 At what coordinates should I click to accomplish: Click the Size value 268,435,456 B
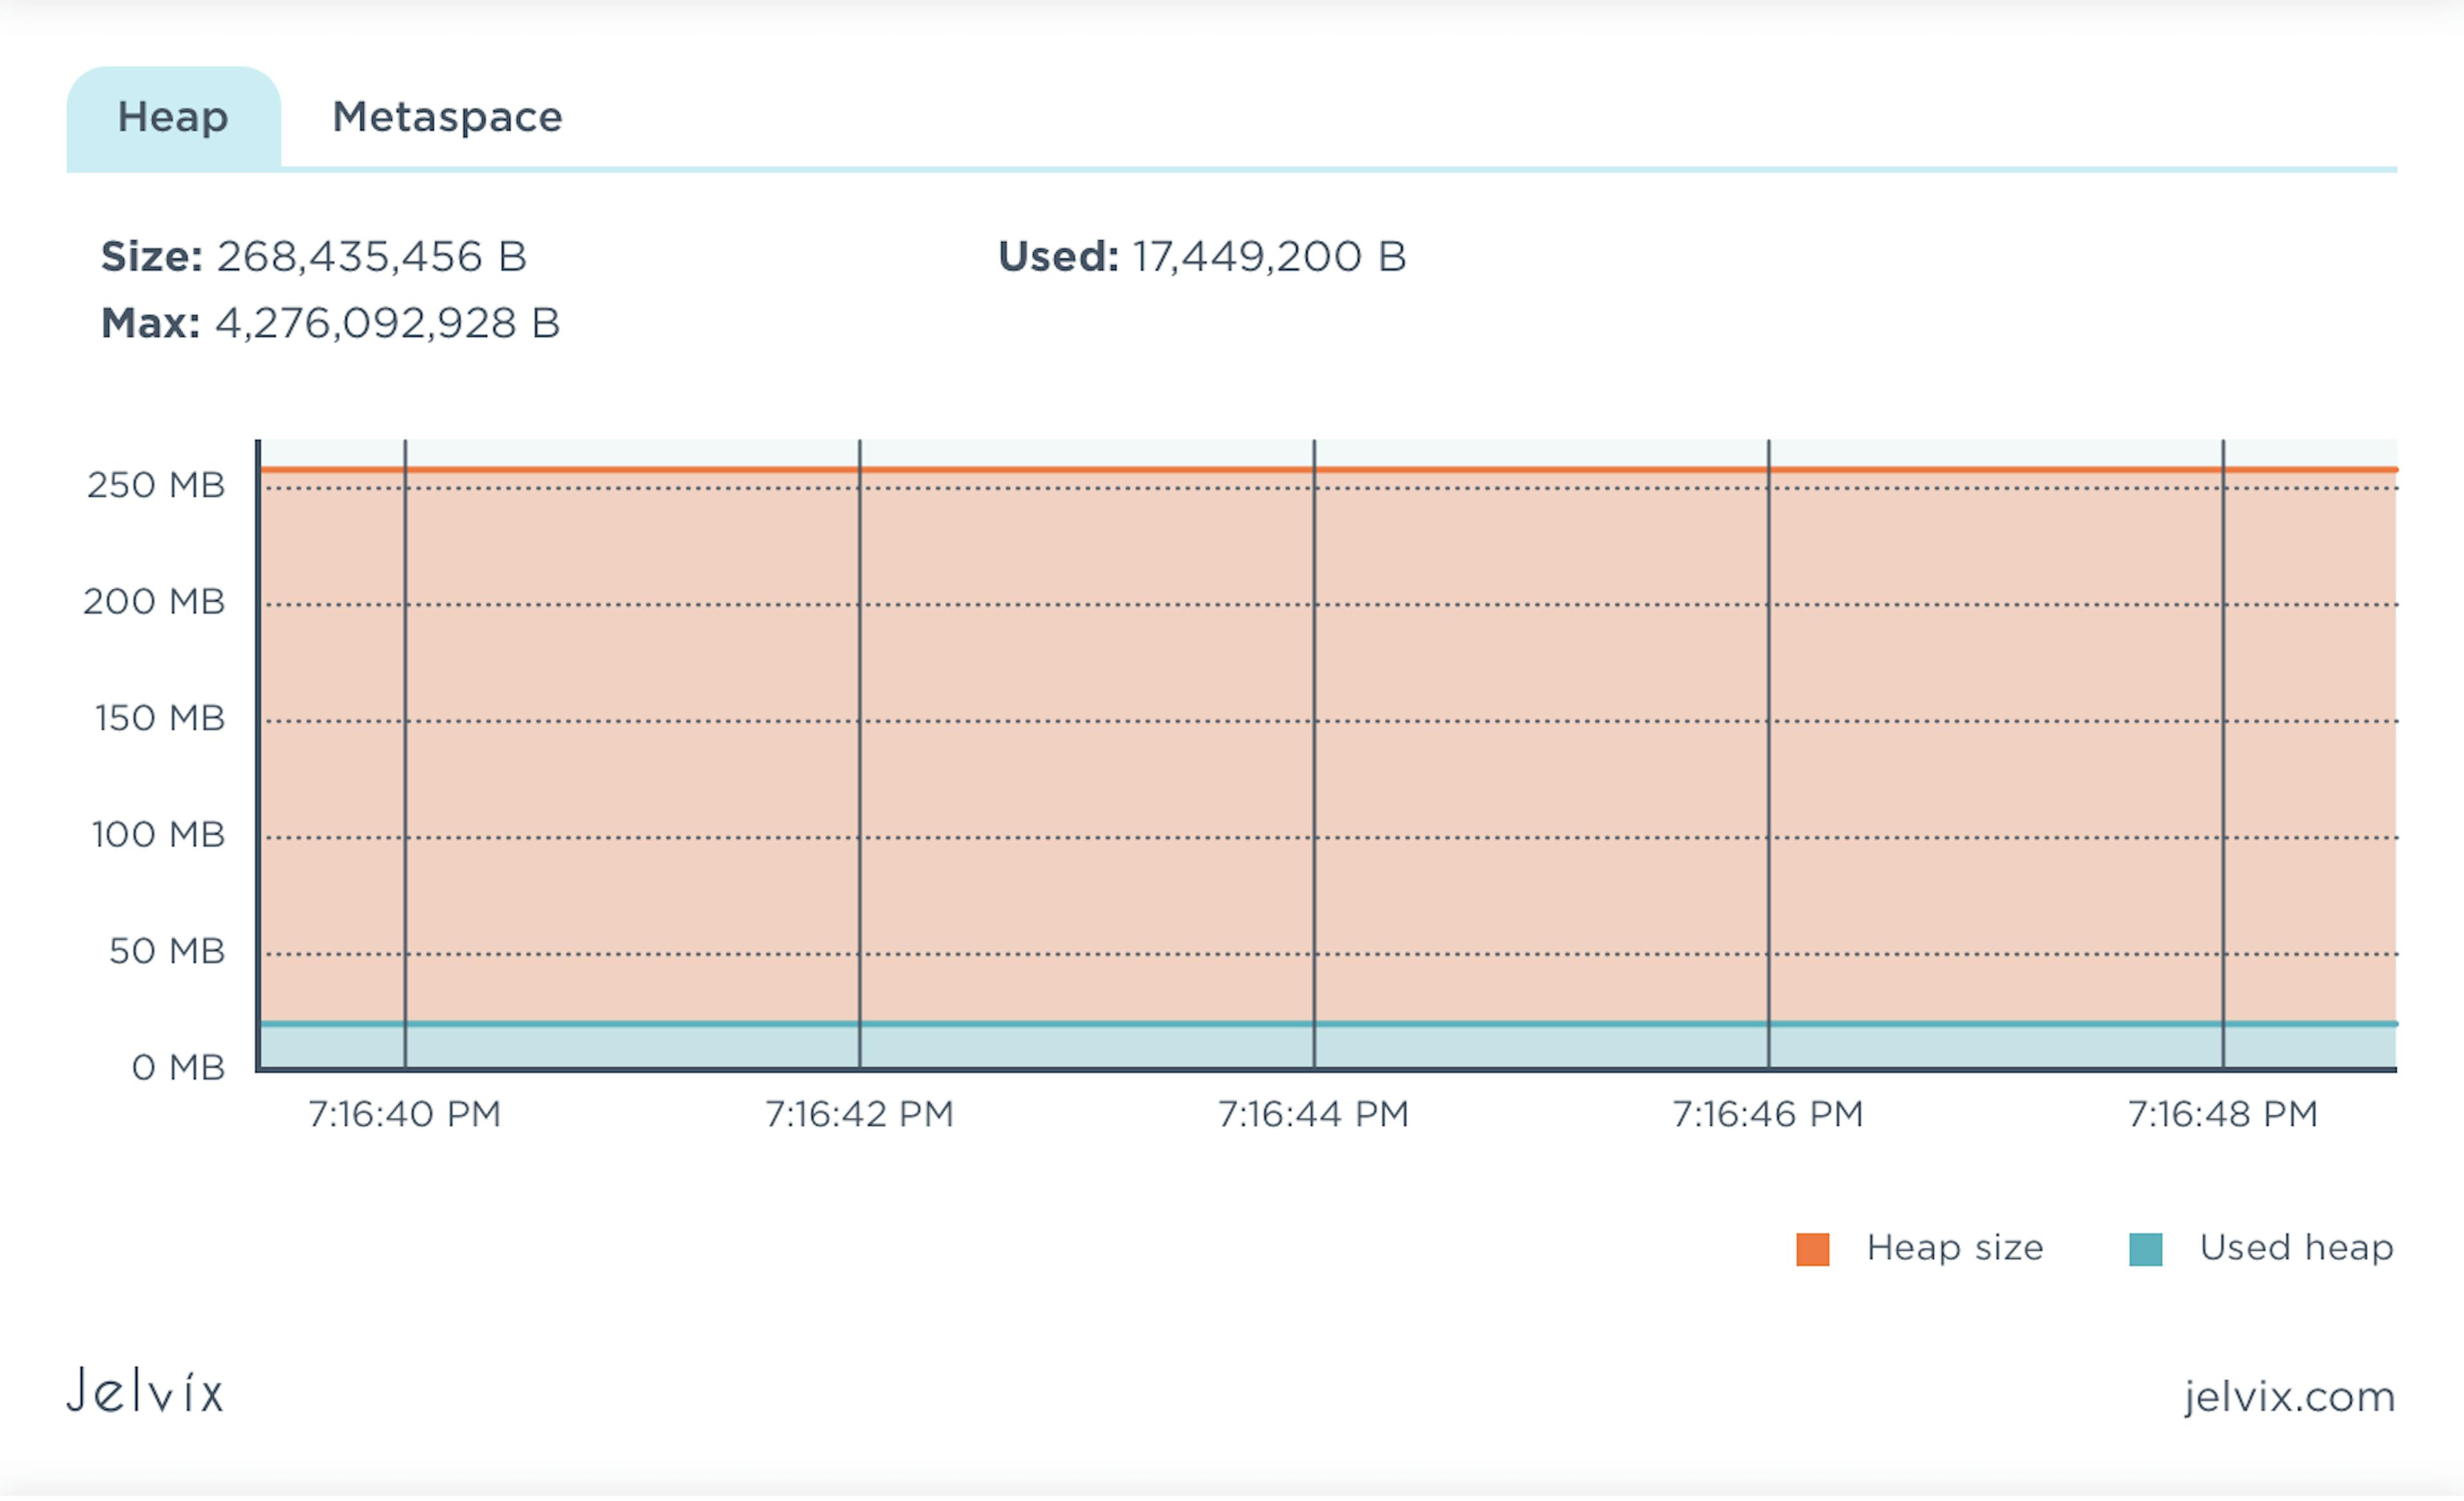coord(372,257)
